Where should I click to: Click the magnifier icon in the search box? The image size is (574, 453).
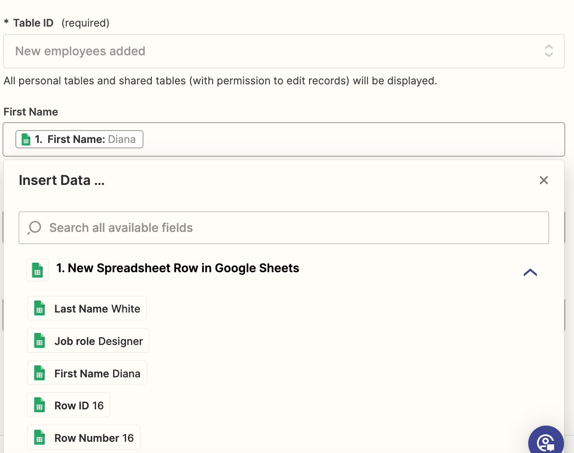point(35,228)
